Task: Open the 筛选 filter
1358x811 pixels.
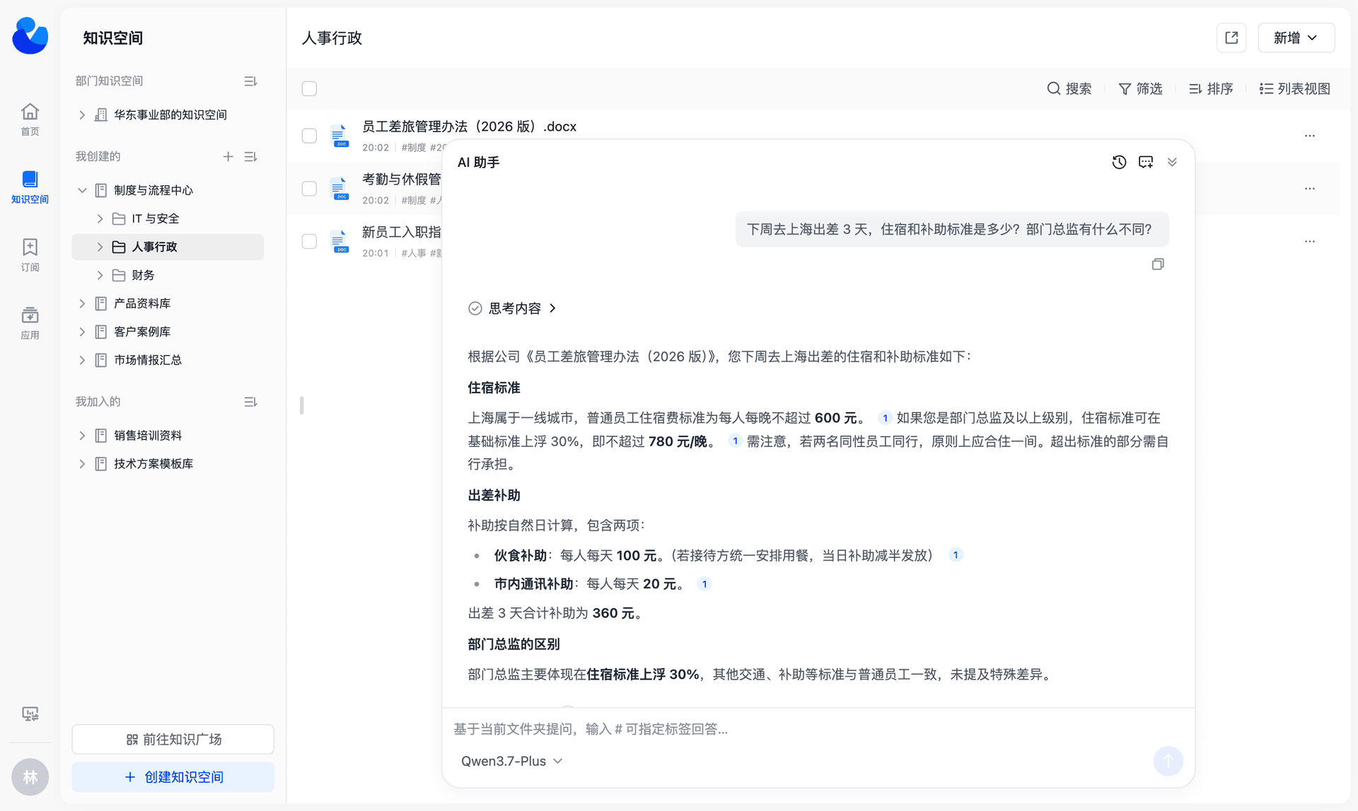Action: [1140, 88]
